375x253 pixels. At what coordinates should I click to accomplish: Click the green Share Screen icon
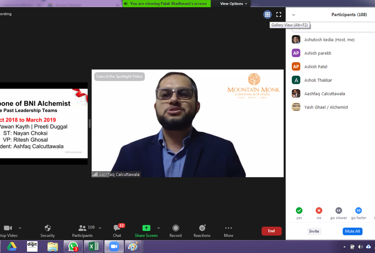146,228
